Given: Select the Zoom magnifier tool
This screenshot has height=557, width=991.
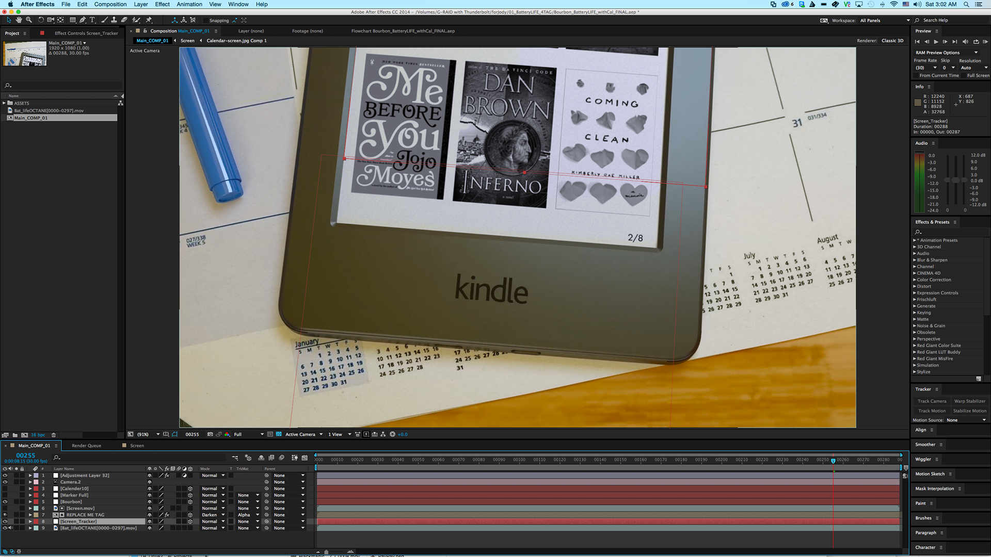Looking at the screenshot, I should point(29,20).
